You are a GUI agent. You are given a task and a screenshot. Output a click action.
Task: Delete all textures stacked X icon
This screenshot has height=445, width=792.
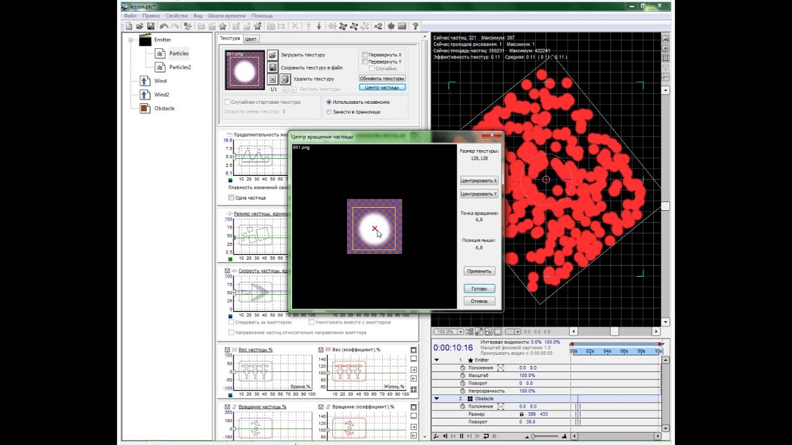point(285,79)
